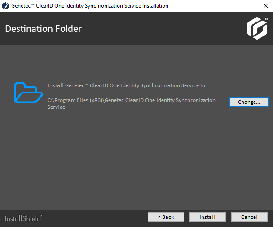Close the installation dialog
This screenshot has width=273, height=227.
[x=262, y=6]
